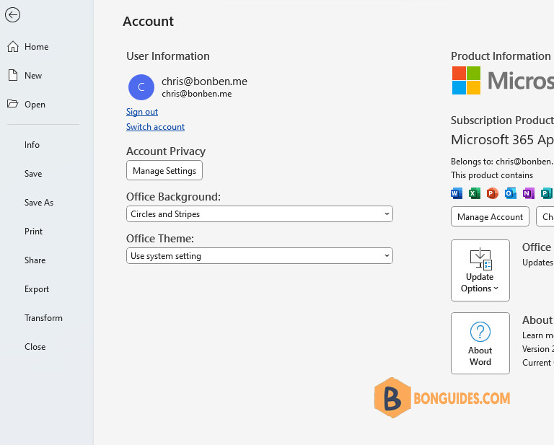The height and width of the screenshot is (445, 554).
Task: Click the Publisher app icon
Action: [546, 193]
